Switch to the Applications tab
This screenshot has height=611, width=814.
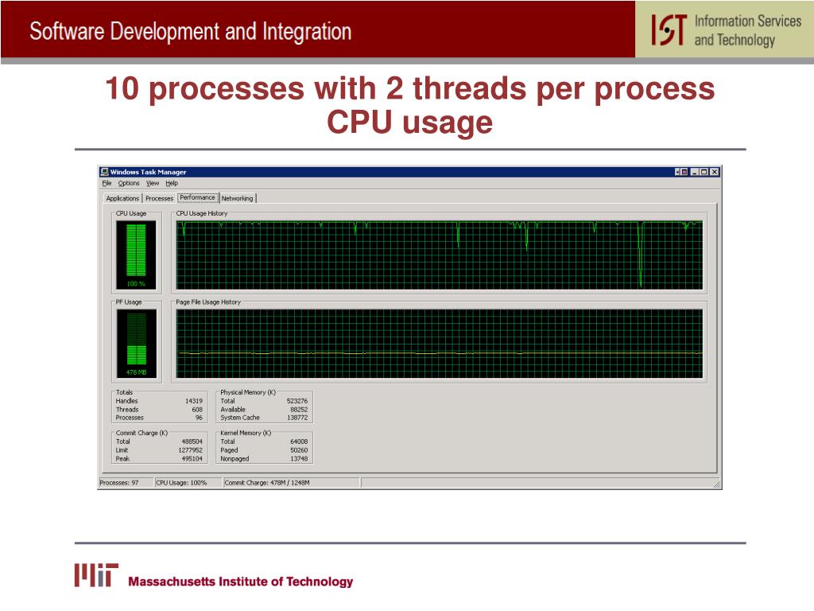coord(122,198)
